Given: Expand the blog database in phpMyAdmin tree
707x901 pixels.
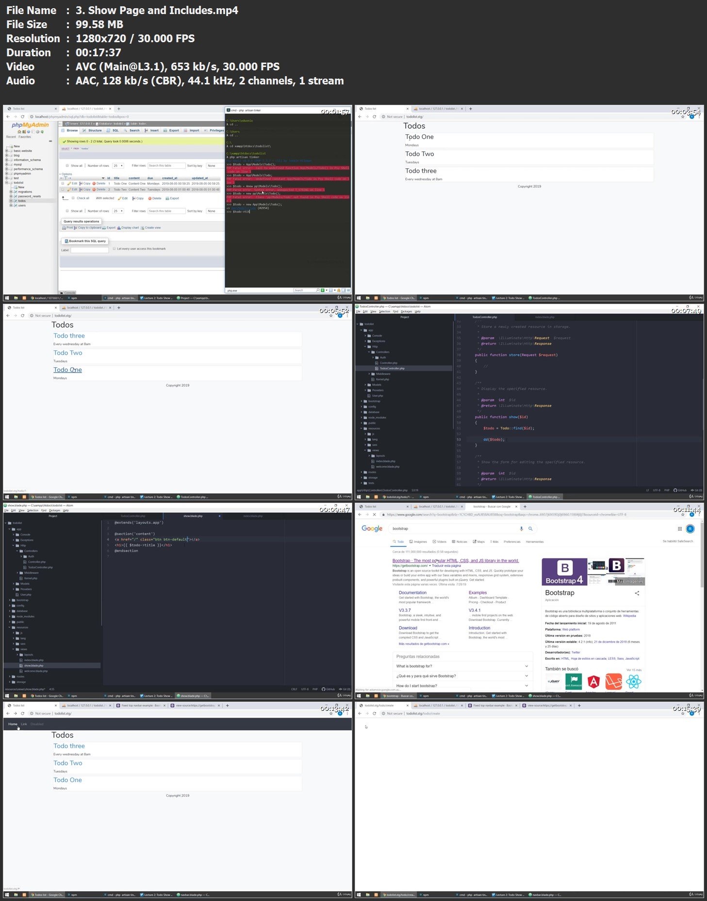Looking at the screenshot, I should pos(7,155).
